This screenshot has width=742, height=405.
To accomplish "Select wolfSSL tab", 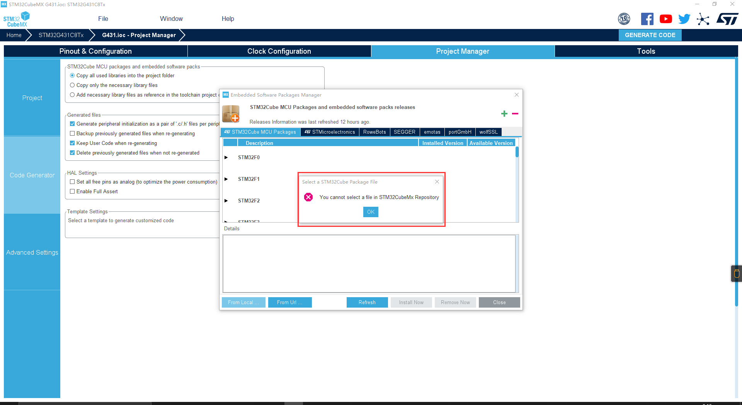I will click(x=488, y=132).
